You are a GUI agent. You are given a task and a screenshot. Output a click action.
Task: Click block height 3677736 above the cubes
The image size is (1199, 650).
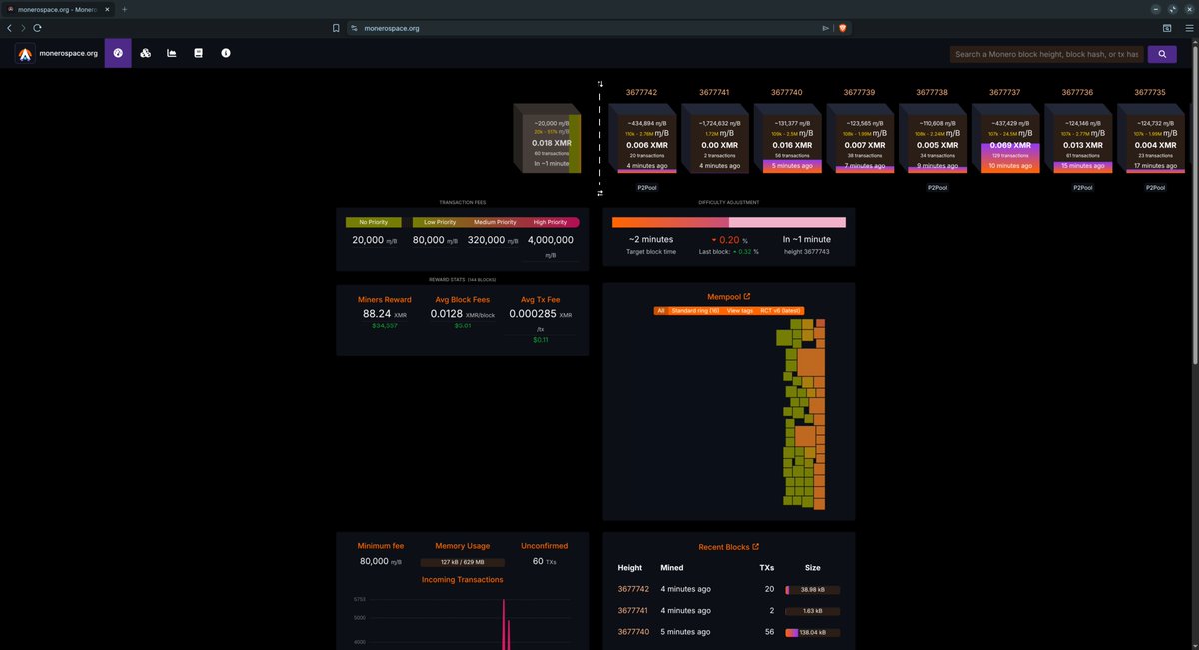[1077, 92]
